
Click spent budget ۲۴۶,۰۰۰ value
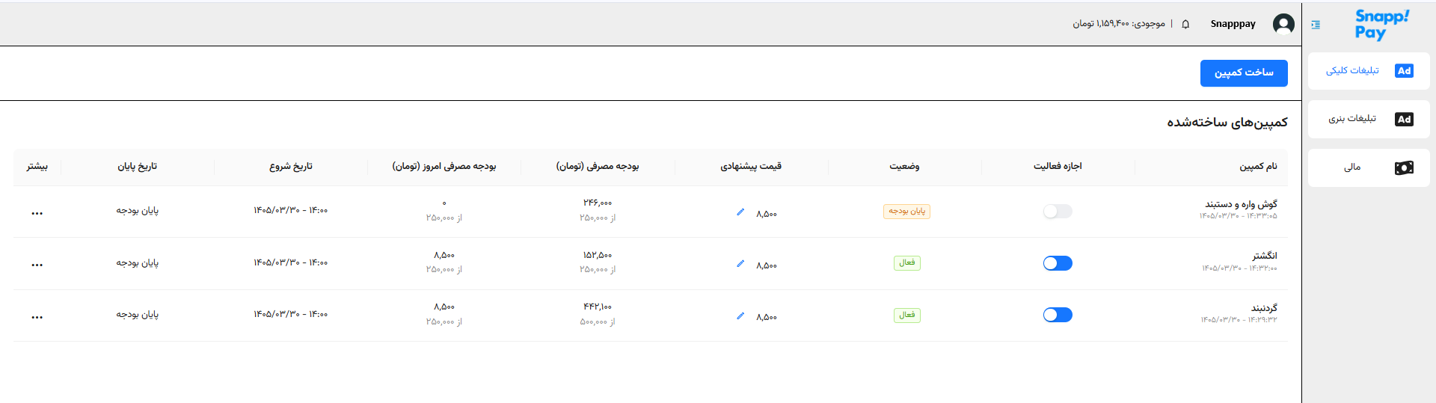pyautogui.click(x=598, y=203)
